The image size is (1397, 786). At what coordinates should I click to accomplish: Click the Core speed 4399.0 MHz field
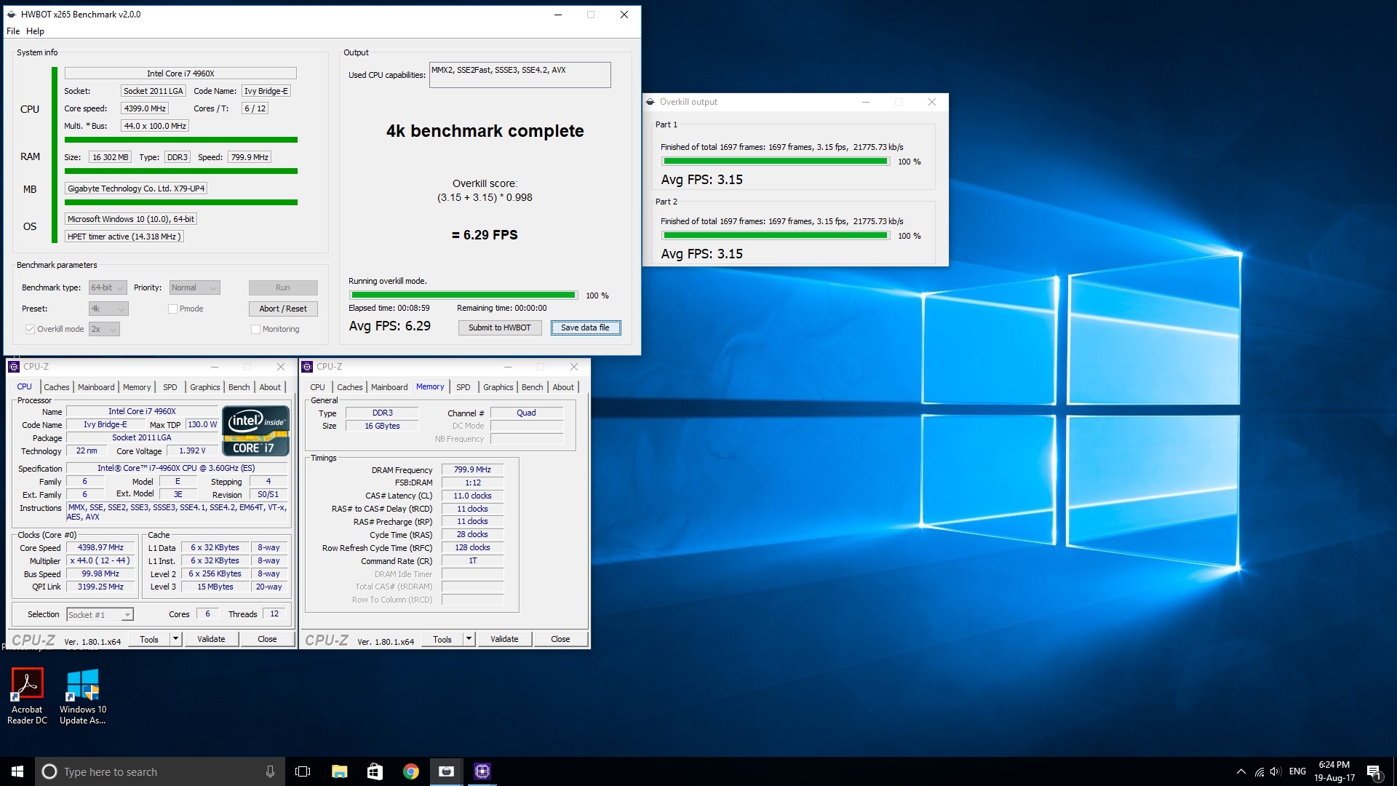145,108
